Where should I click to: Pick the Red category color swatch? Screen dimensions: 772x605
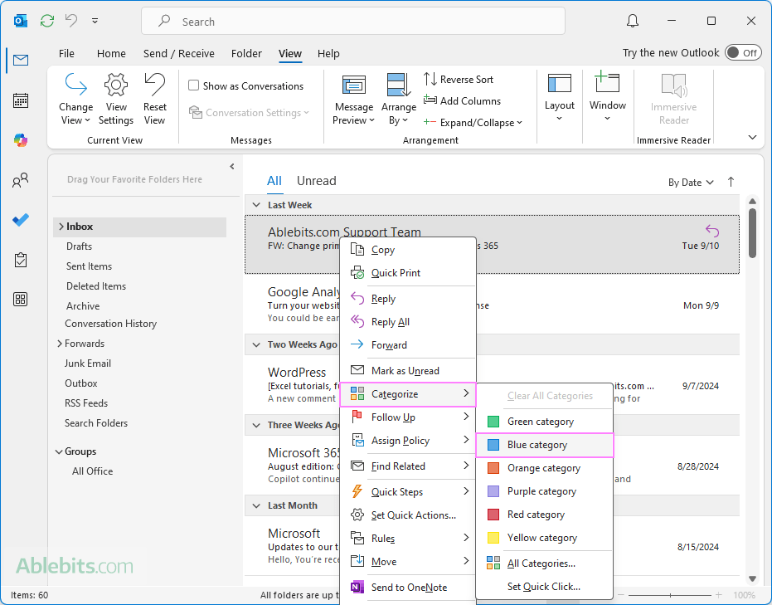click(493, 515)
